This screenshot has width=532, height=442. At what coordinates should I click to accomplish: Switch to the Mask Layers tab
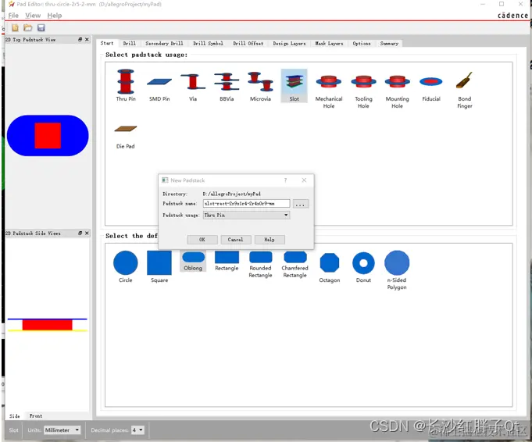coord(329,44)
